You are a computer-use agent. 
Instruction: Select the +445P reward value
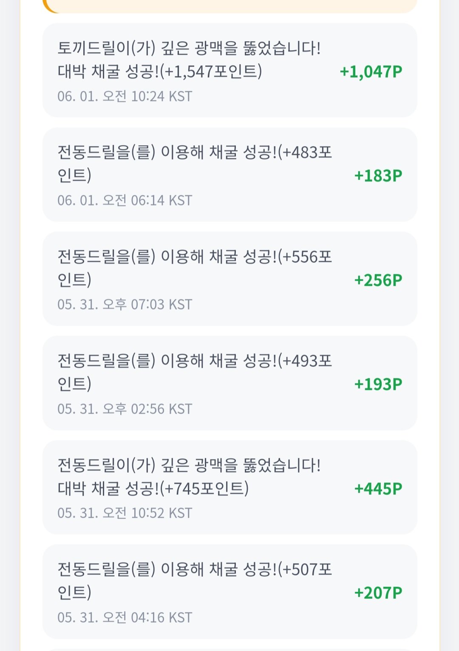click(x=378, y=488)
